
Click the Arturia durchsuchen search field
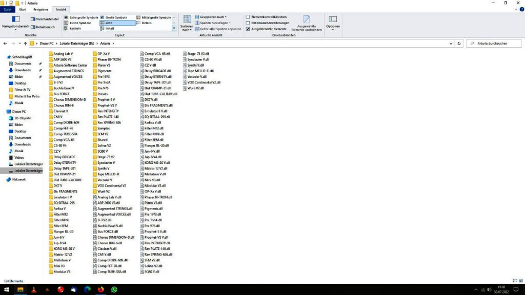494,44
